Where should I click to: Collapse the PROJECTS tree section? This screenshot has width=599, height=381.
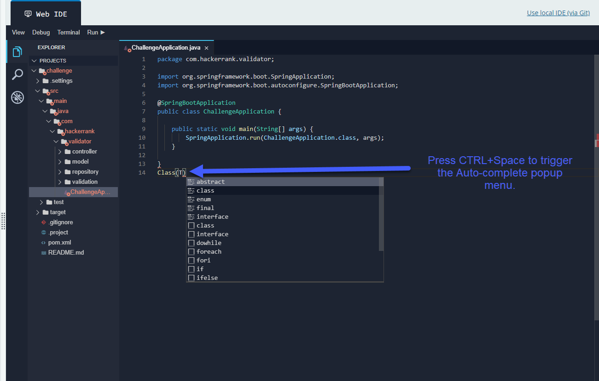coord(34,60)
